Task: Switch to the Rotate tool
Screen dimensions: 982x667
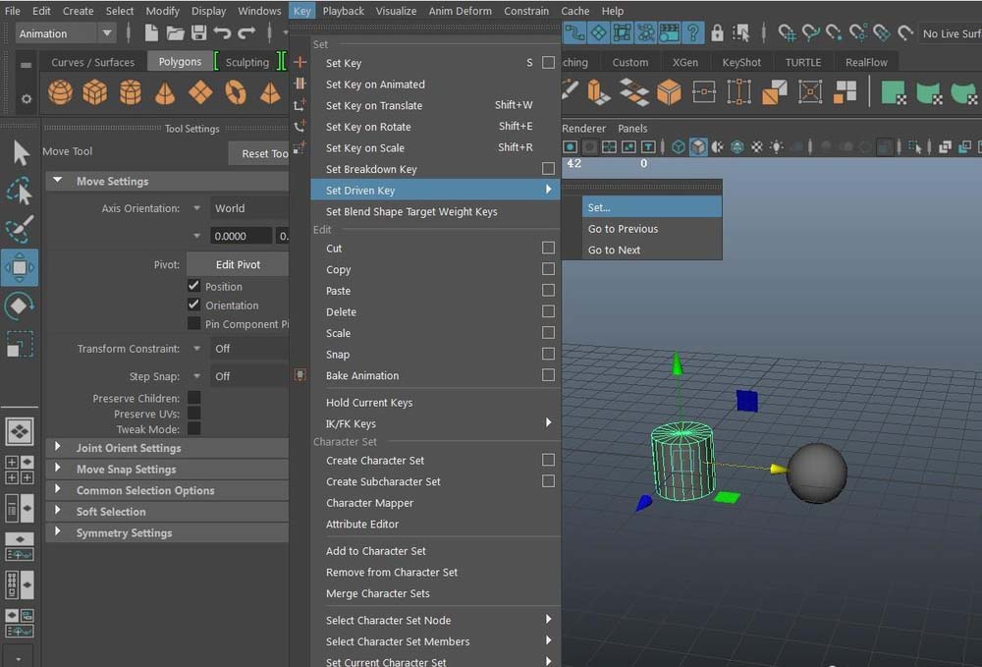Action: tap(20, 306)
